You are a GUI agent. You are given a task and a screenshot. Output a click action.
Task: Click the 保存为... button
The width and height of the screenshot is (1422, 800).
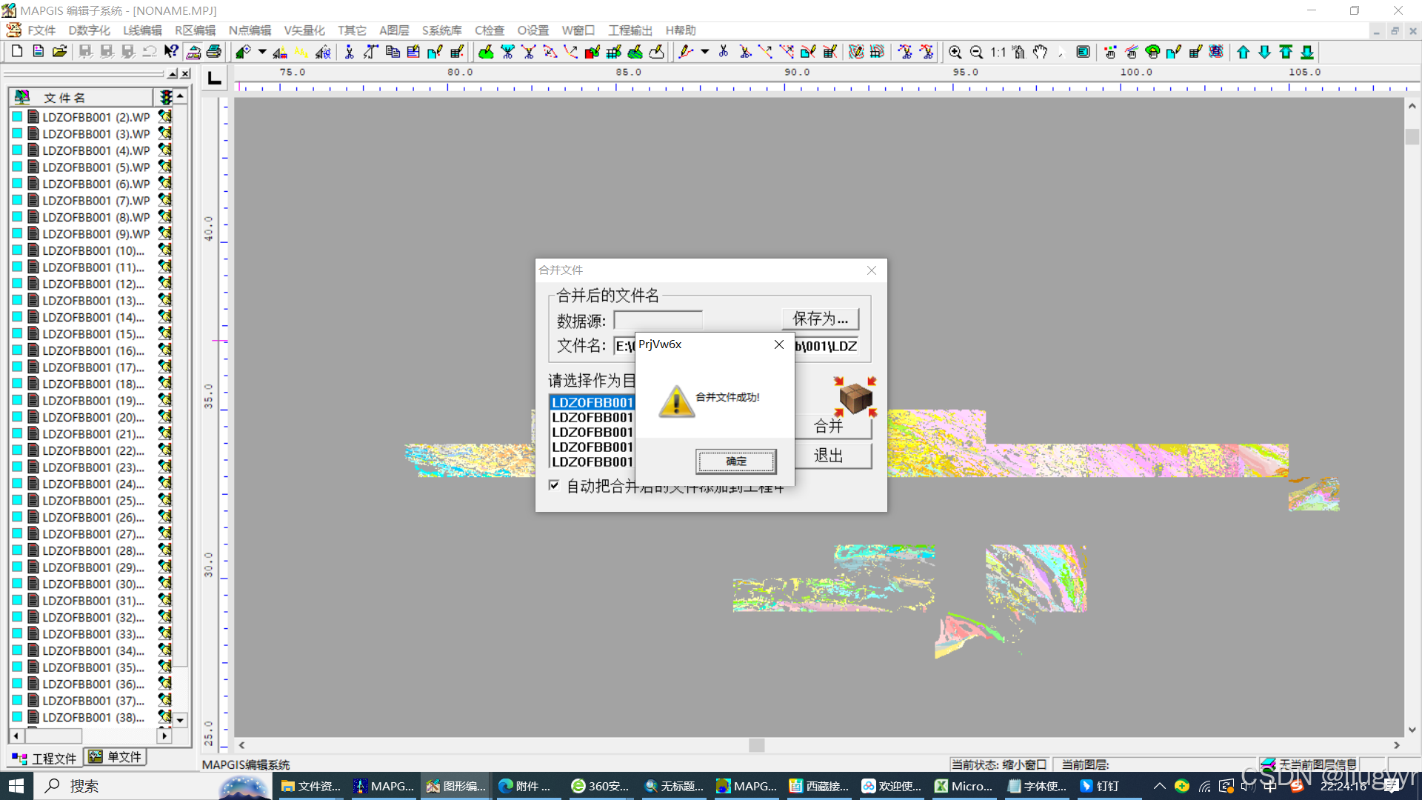pos(820,319)
